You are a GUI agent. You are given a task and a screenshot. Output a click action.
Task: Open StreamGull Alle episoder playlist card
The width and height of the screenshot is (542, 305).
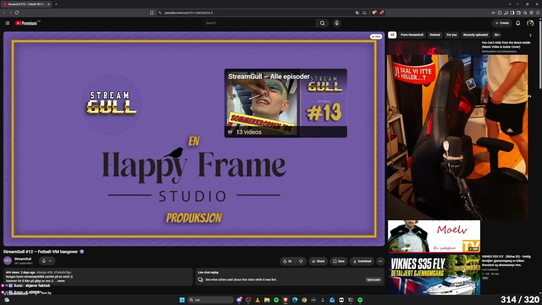pyautogui.click(x=285, y=103)
